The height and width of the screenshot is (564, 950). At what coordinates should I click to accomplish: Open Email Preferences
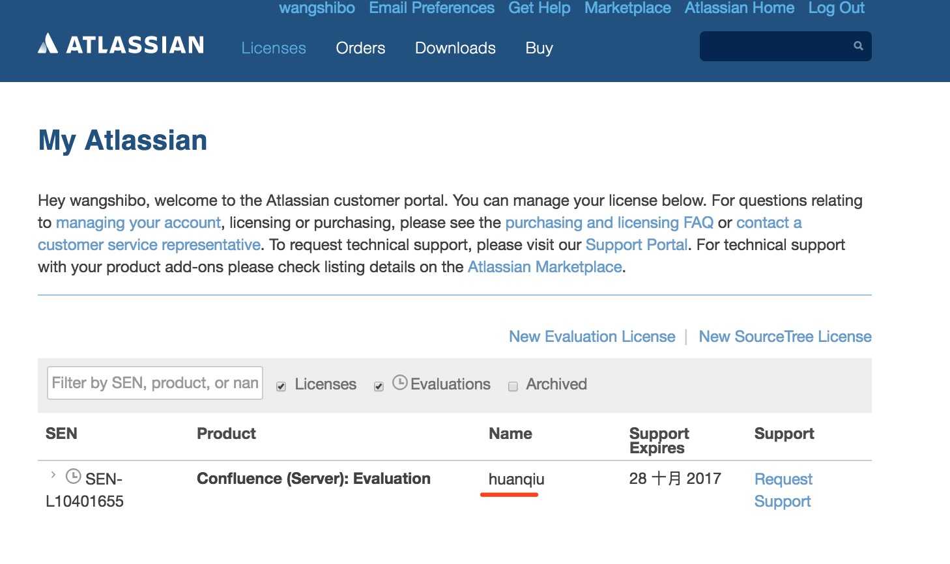pos(431,8)
